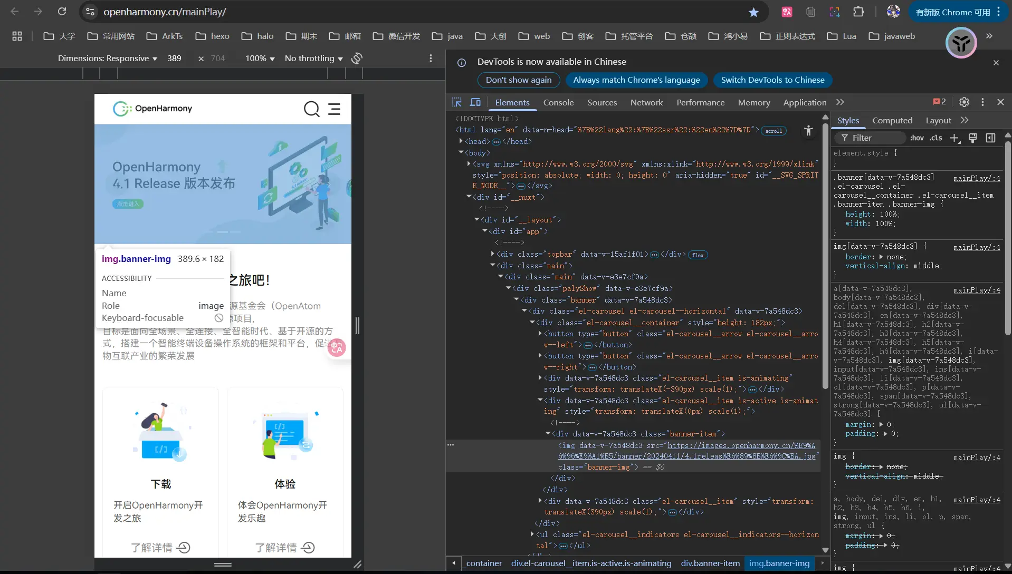This screenshot has width=1012, height=574.
Task: Click Switch DevTools to Chinese button
Action: tap(772, 80)
